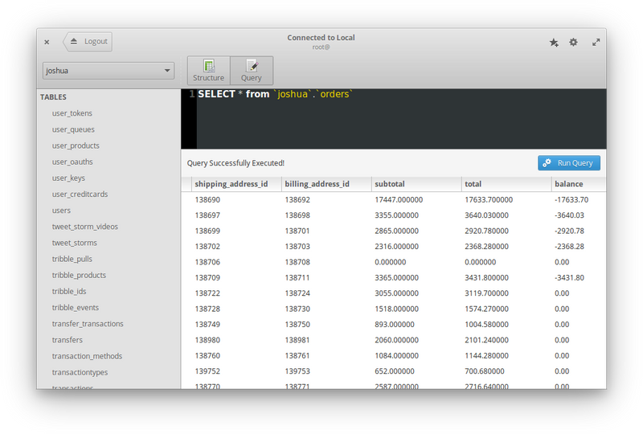Select the tweet_storm_videos table
This screenshot has width=643, height=434.
click(x=85, y=227)
